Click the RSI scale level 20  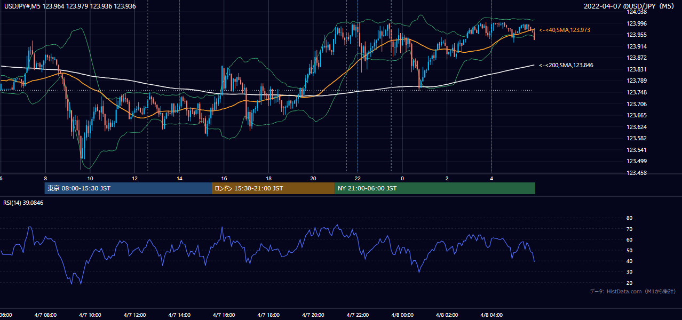[629, 283]
